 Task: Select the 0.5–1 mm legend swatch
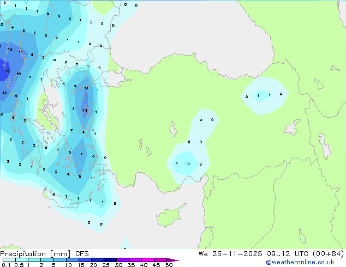pyautogui.click(x=22, y=260)
